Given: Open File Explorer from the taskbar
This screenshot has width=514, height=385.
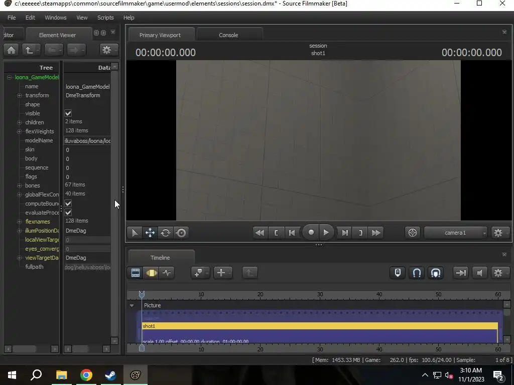Looking at the screenshot, I should pos(61,375).
